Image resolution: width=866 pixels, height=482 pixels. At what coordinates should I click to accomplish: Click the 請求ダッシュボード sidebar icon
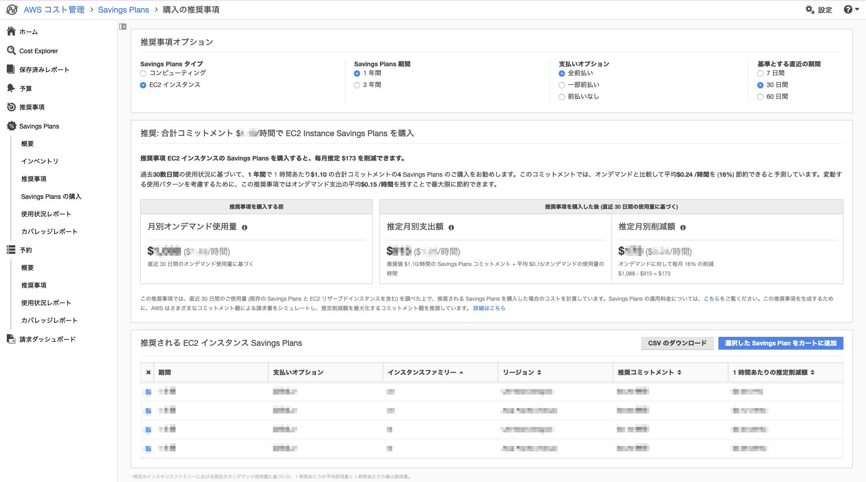tap(11, 339)
